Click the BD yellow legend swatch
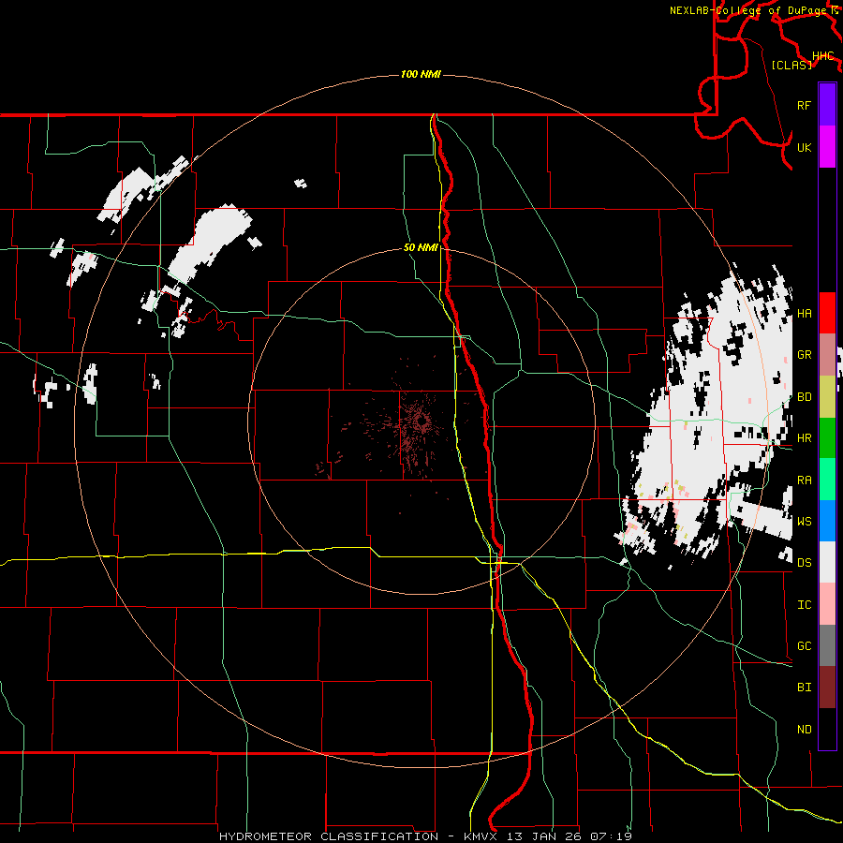This screenshot has height=843, width=843. (x=827, y=396)
